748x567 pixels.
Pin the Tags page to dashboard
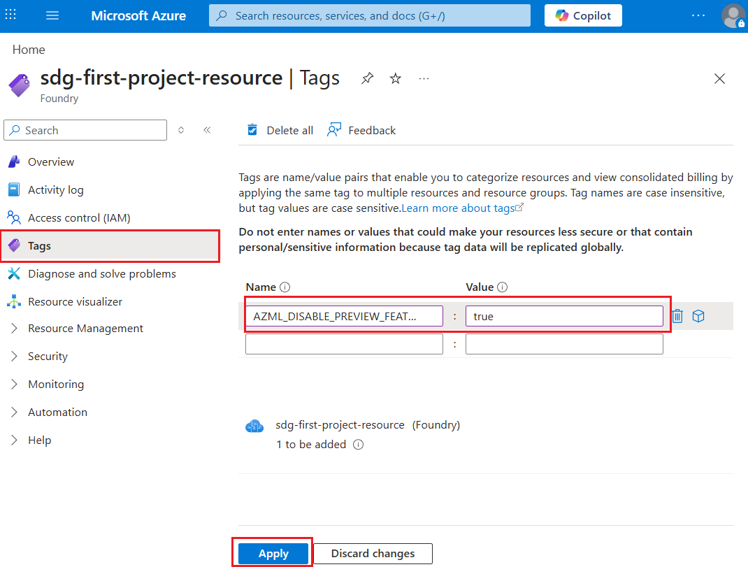pyautogui.click(x=367, y=78)
